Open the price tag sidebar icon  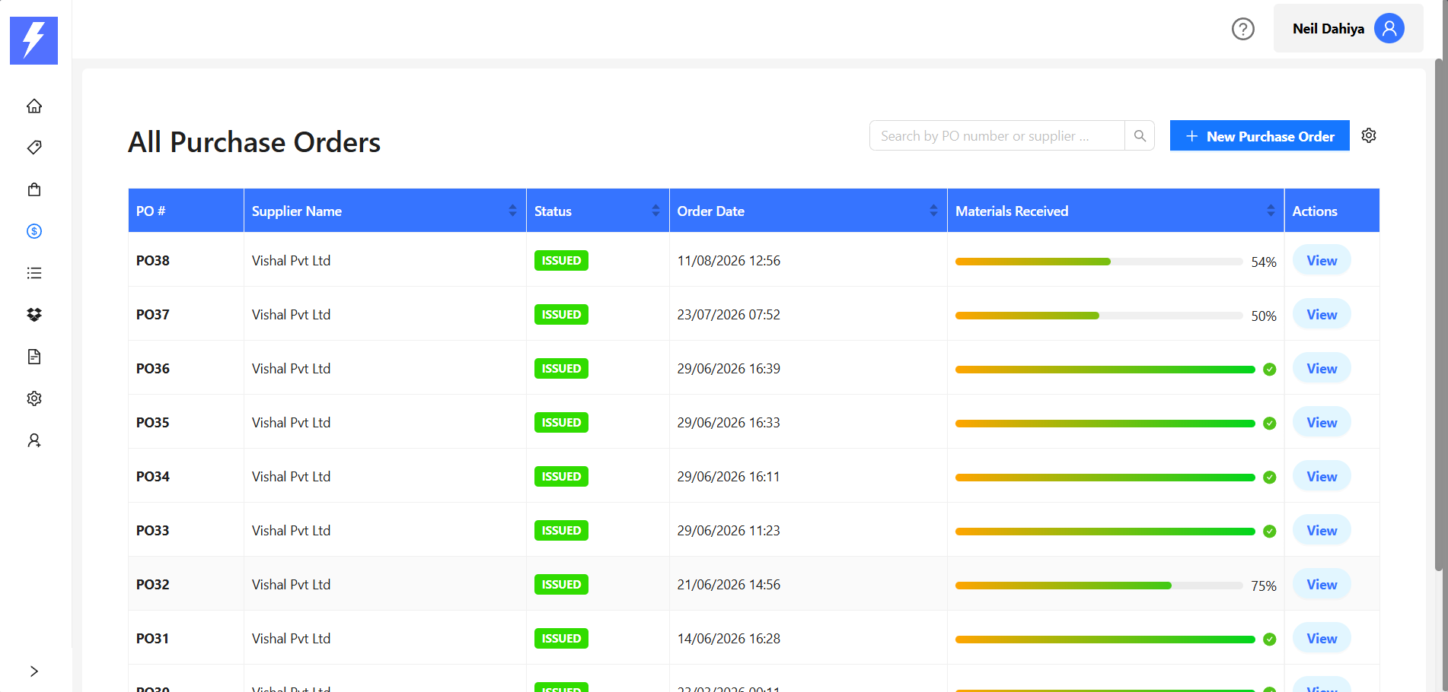[x=34, y=148]
